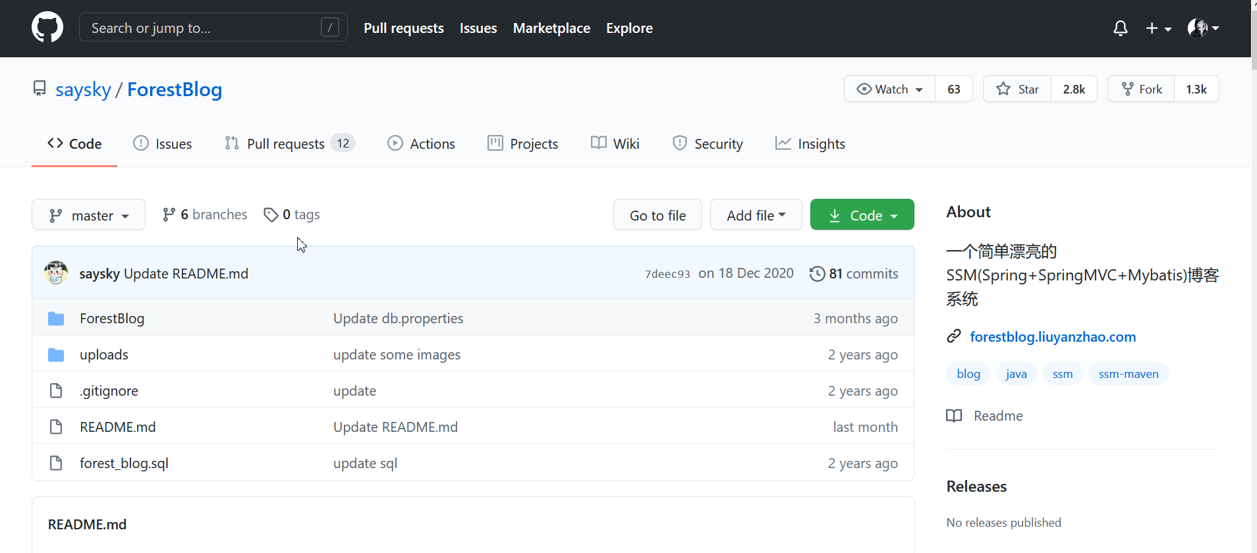The height and width of the screenshot is (553, 1257).
Task: Open commit hash 7deec93
Action: (x=667, y=274)
